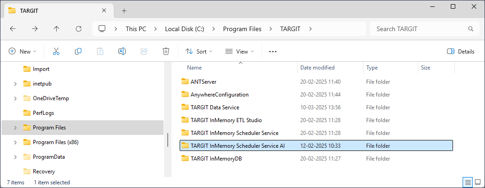This screenshot has width=485, height=188.
Task: Close the TARGIT tab
Action: click(104, 10)
